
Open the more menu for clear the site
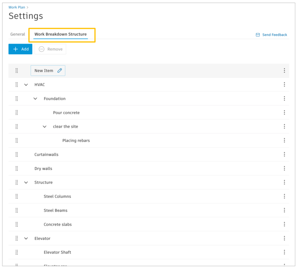click(x=284, y=127)
